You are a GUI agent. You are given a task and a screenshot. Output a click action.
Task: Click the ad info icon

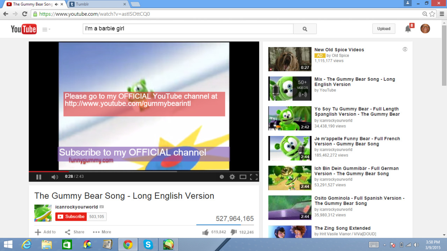coord(405,49)
